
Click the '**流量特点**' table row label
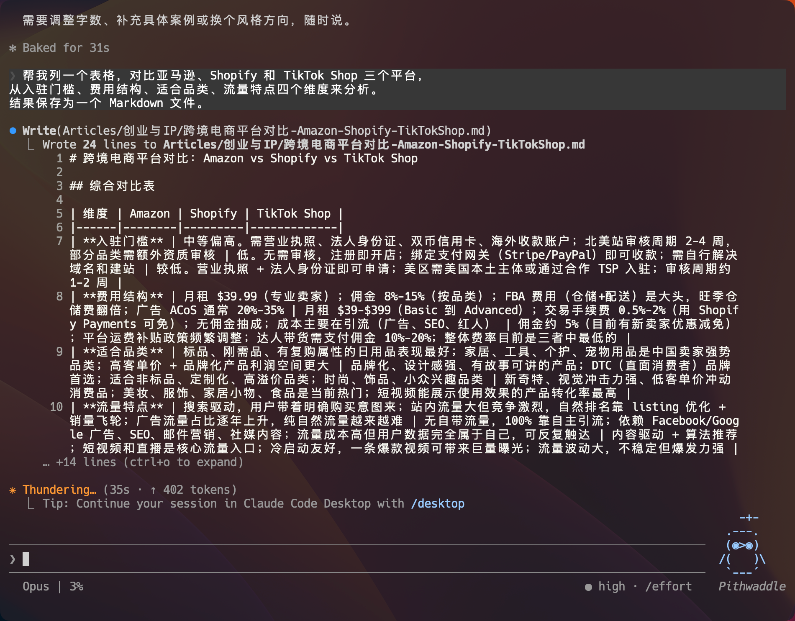(123, 407)
